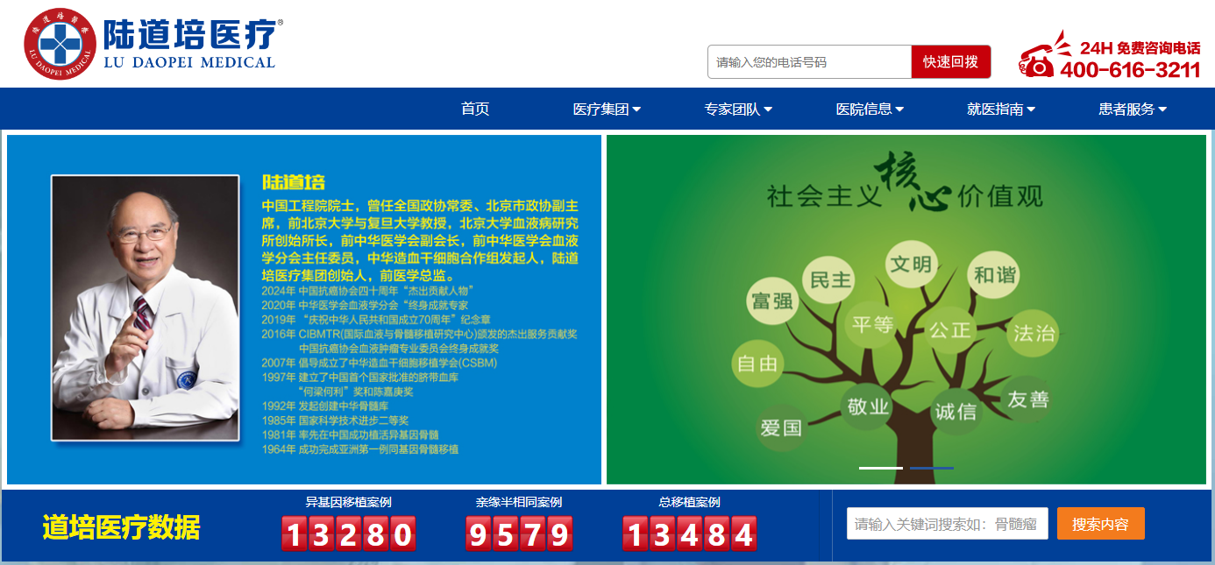This screenshot has width=1215, height=565.
Task: Click the 友善 leaf on the tree
Action: 1027,399
